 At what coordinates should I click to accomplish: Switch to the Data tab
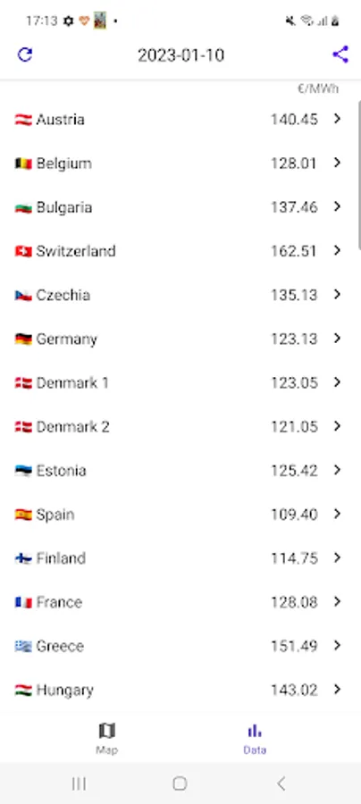click(x=255, y=739)
